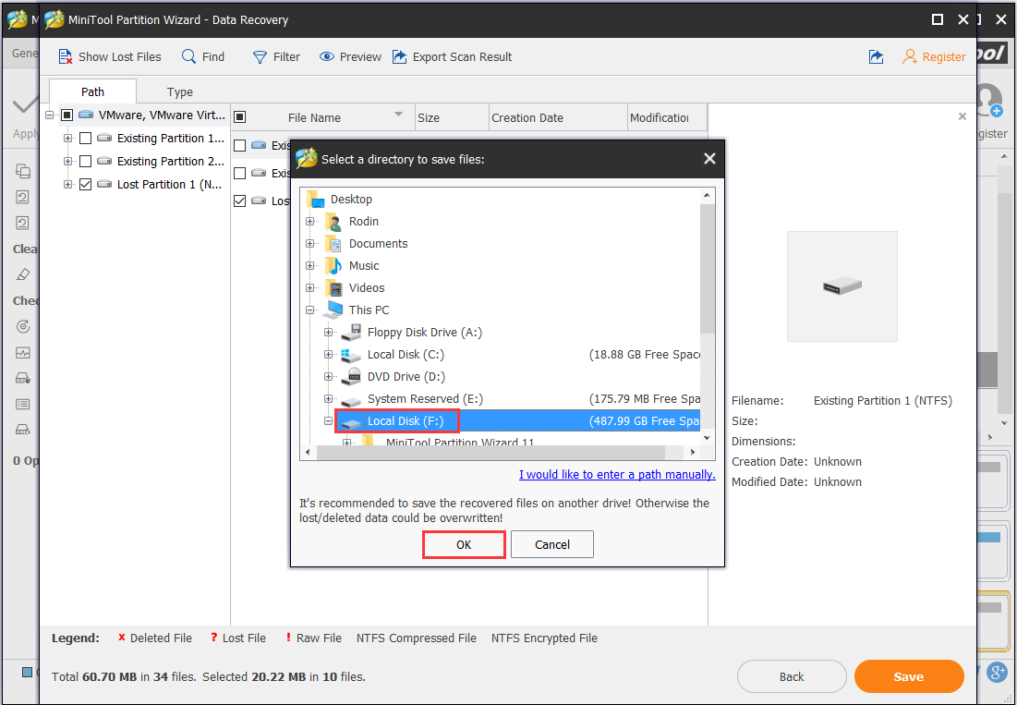
Task: Click the orange Save button
Action: click(909, 676)
